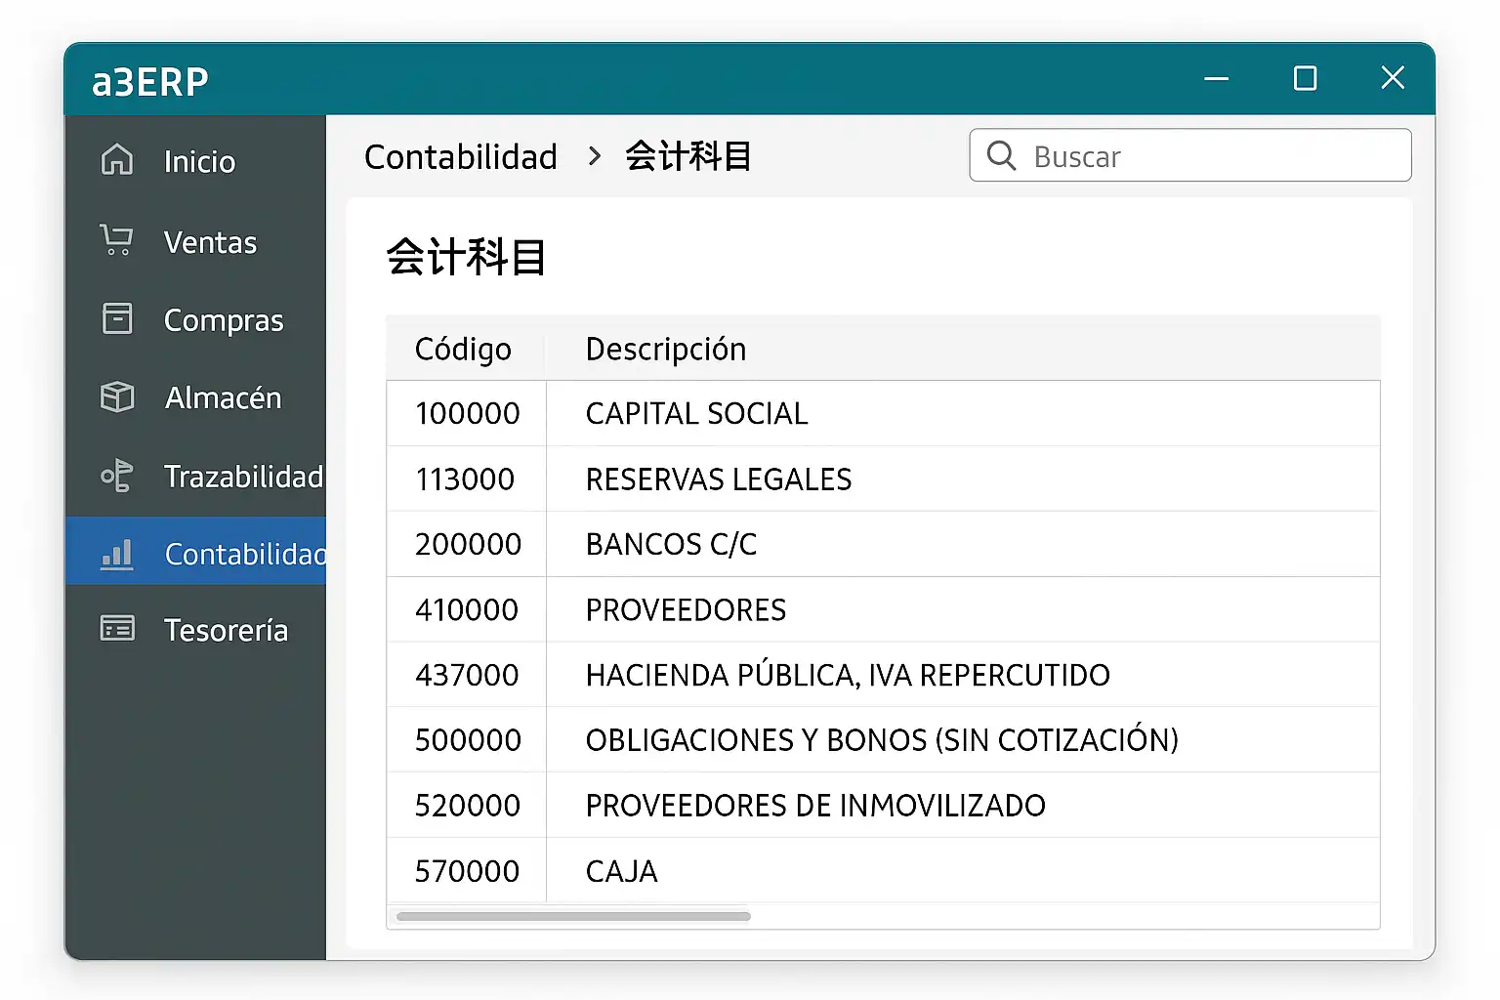The image size is (1500, 1000).
Task: Select the CAPITAL SOCIAL account row
Action: tap(696, 414)
